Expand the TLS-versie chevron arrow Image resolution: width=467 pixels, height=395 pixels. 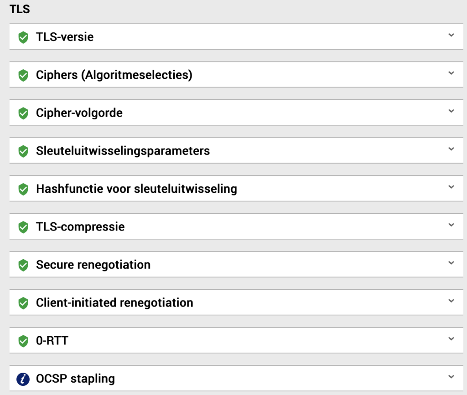[x=451, y=35]
